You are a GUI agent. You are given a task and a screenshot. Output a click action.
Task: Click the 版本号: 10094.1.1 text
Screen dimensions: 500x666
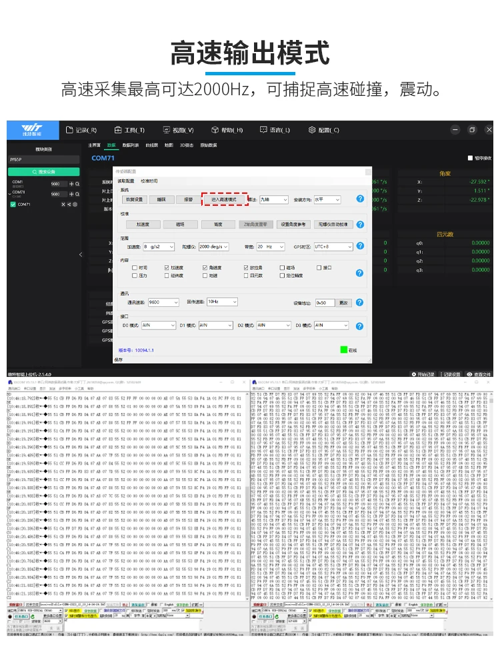click(136, 350)
